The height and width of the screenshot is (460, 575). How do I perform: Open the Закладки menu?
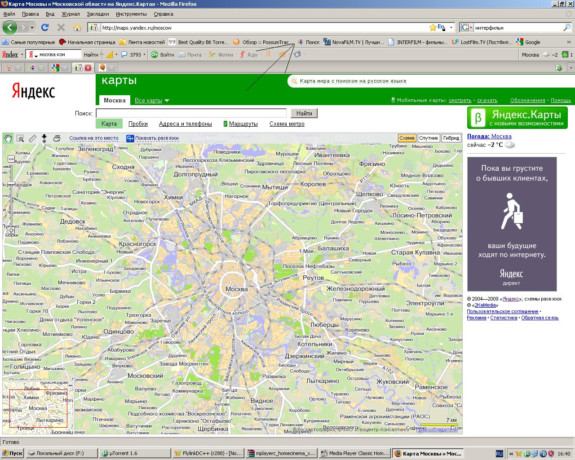coord(98,14)
